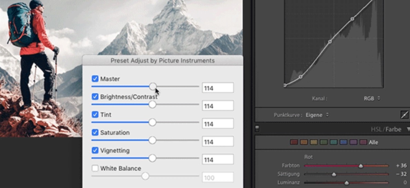
Task: Collapse the HSL/Farbe panel triangle
Action: click(408, 129)
